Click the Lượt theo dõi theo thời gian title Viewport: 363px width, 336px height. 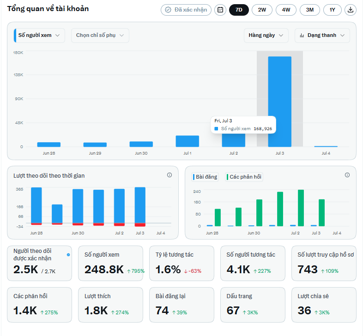(x=49, y=176)
